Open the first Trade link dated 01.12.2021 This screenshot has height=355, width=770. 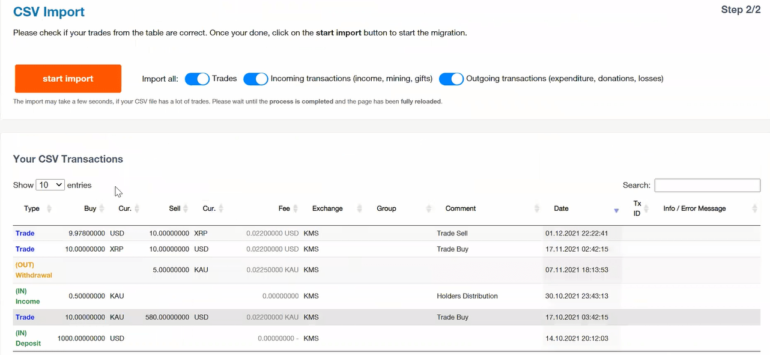point(25,233)
